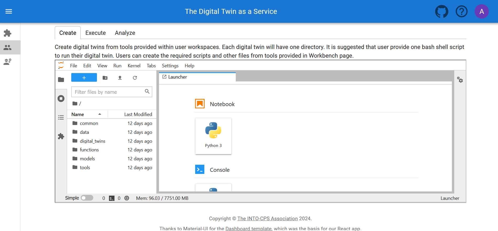
Task: Select the account settings sidebar icon
Action: pyautogui.click(x=8, y=62)
